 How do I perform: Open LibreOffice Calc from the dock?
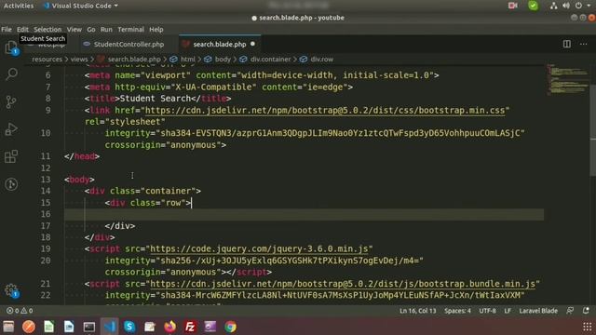[x=48, y=327]
